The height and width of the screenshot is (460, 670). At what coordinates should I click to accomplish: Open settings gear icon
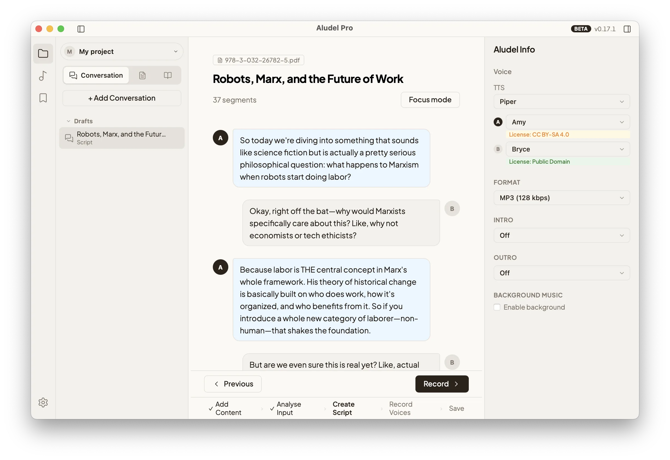(x=43, y=402)
